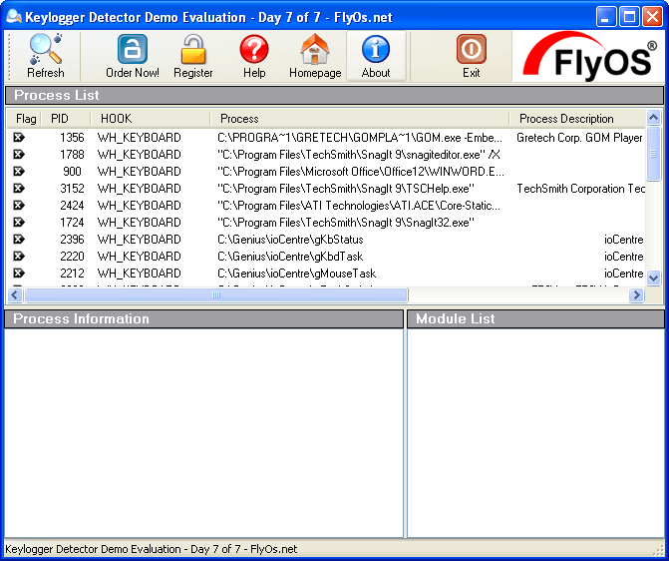
Task: Select the TSCHelp.exe process path
Action: 346,189
